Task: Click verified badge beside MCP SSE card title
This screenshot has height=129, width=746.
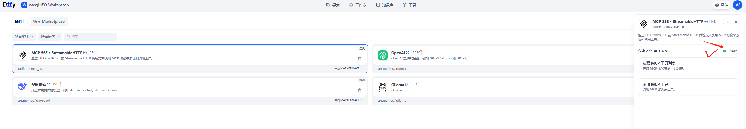Action: click(x=85, y=53)
